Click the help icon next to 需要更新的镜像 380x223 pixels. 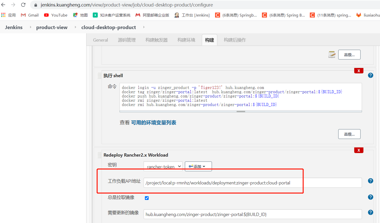click(x=370, y=212)
